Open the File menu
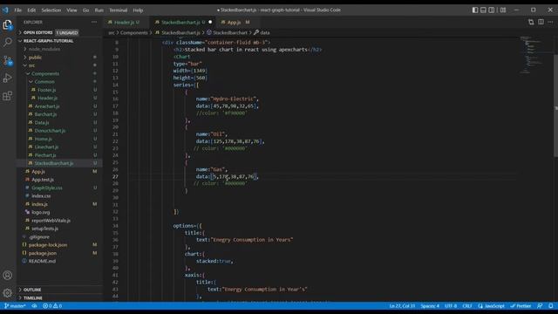The image size is (558, 314). (17, 10)
